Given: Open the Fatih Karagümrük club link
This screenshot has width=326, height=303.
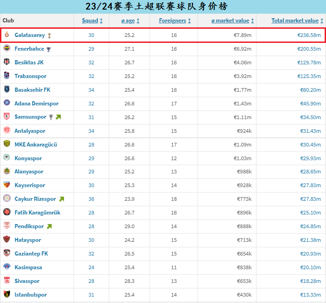Looking at the screenshot, I should 37,213.
